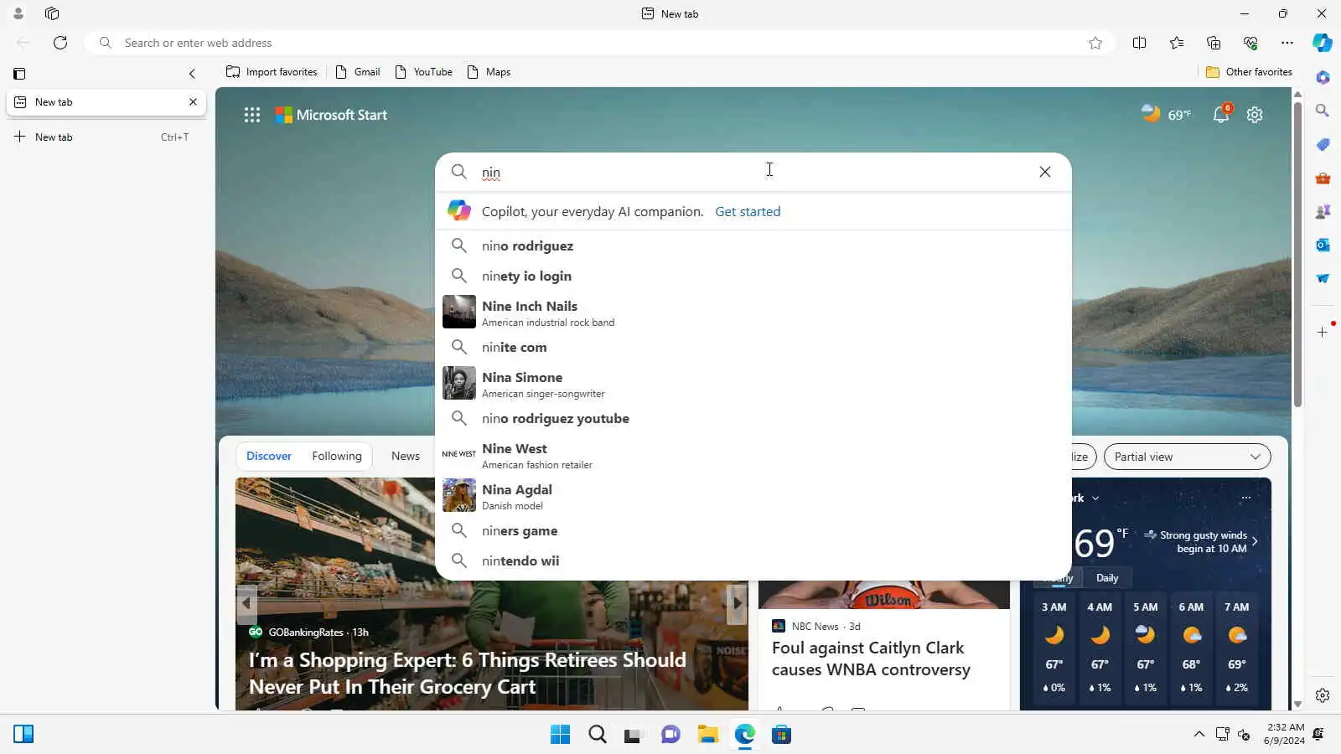Close the New tab vertical tab
This screenshot has height=754, width=1341.
click(193, 101)
